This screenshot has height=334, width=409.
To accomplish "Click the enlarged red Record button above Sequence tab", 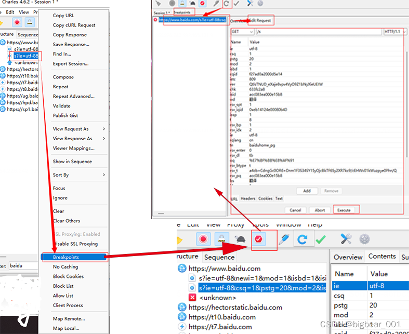I will (x=203, y=239).
